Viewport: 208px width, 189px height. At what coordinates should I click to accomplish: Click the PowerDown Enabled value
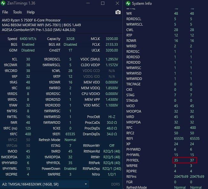click(x=70, y=169)
